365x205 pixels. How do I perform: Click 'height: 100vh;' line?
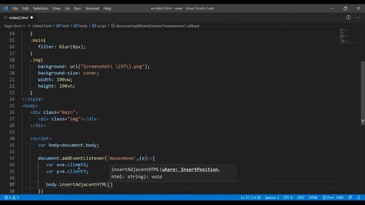56,86
